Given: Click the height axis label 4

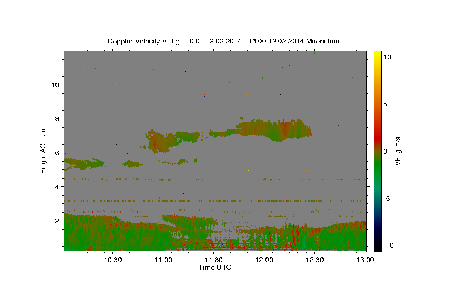Looking at the screenshot, I should click(57, 187).
